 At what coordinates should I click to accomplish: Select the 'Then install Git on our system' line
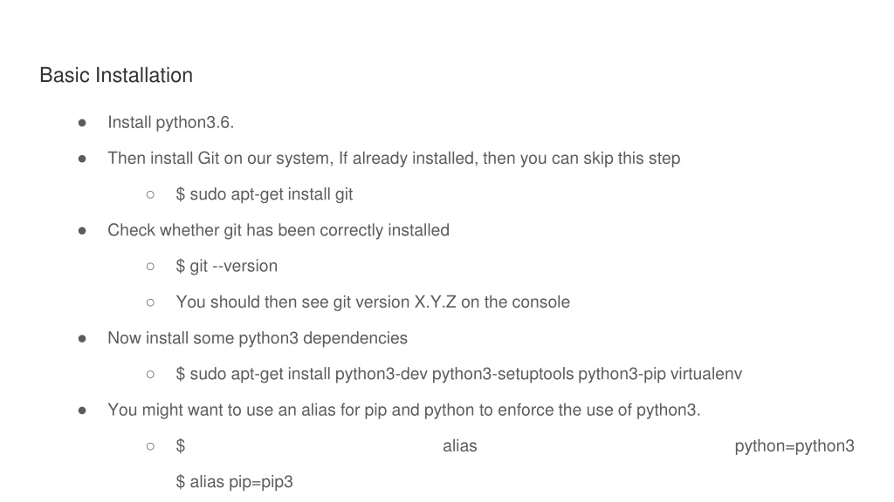tap(394, 159)
